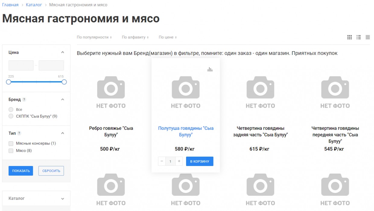The image size is (374, 211).
Task: Expand the Каталог panel
Action: coord(62,199)
